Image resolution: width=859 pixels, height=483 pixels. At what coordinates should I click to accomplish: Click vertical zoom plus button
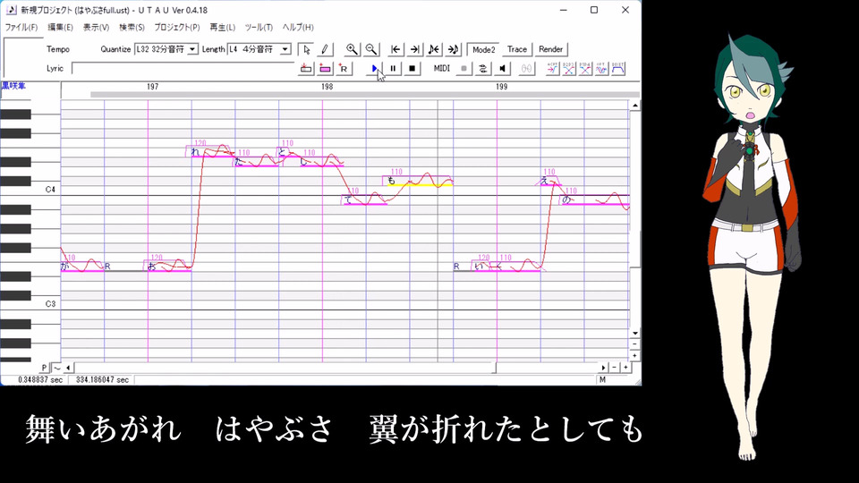[635, 355]
